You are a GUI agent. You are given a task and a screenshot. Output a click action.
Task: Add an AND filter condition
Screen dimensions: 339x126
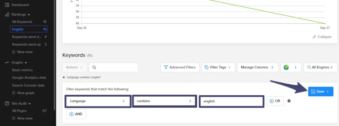76,114
